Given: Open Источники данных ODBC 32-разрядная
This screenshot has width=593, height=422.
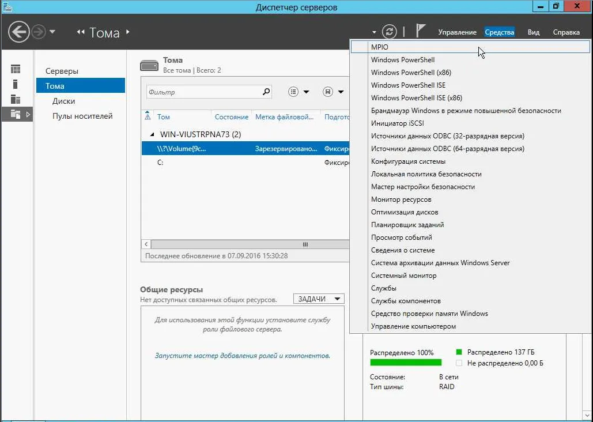Looking at the screenshot, I should point(470,136).
